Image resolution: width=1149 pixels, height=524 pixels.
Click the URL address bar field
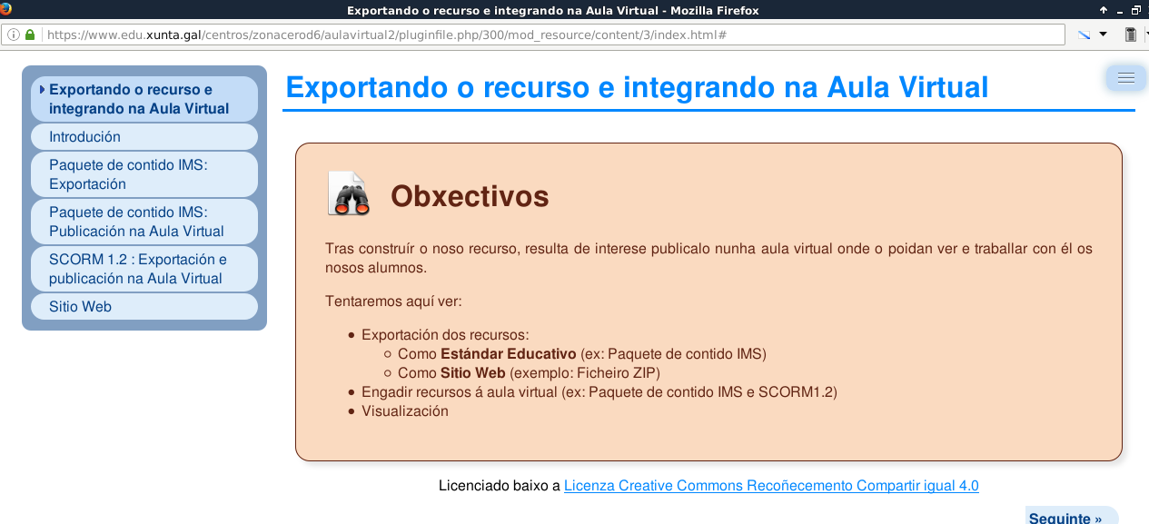click(x=545, y=35)
